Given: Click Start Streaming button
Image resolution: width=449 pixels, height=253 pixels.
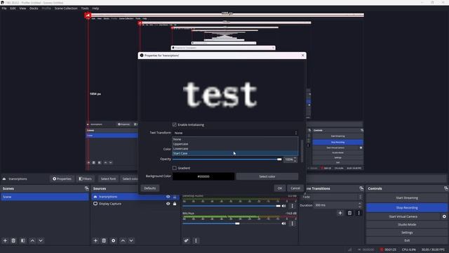Looking at the screenshot, I should 407,198.
